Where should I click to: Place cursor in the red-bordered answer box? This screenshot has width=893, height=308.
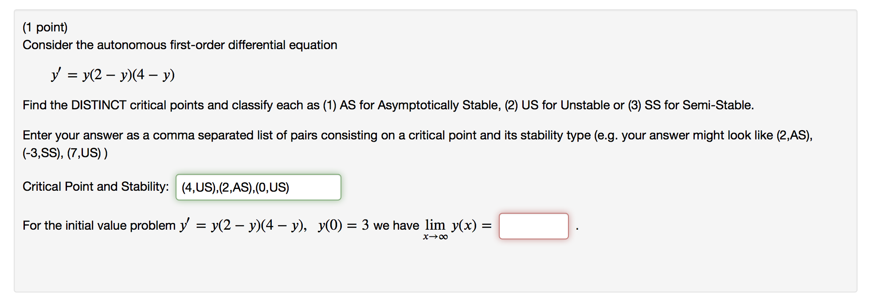[x=534, y=227]
